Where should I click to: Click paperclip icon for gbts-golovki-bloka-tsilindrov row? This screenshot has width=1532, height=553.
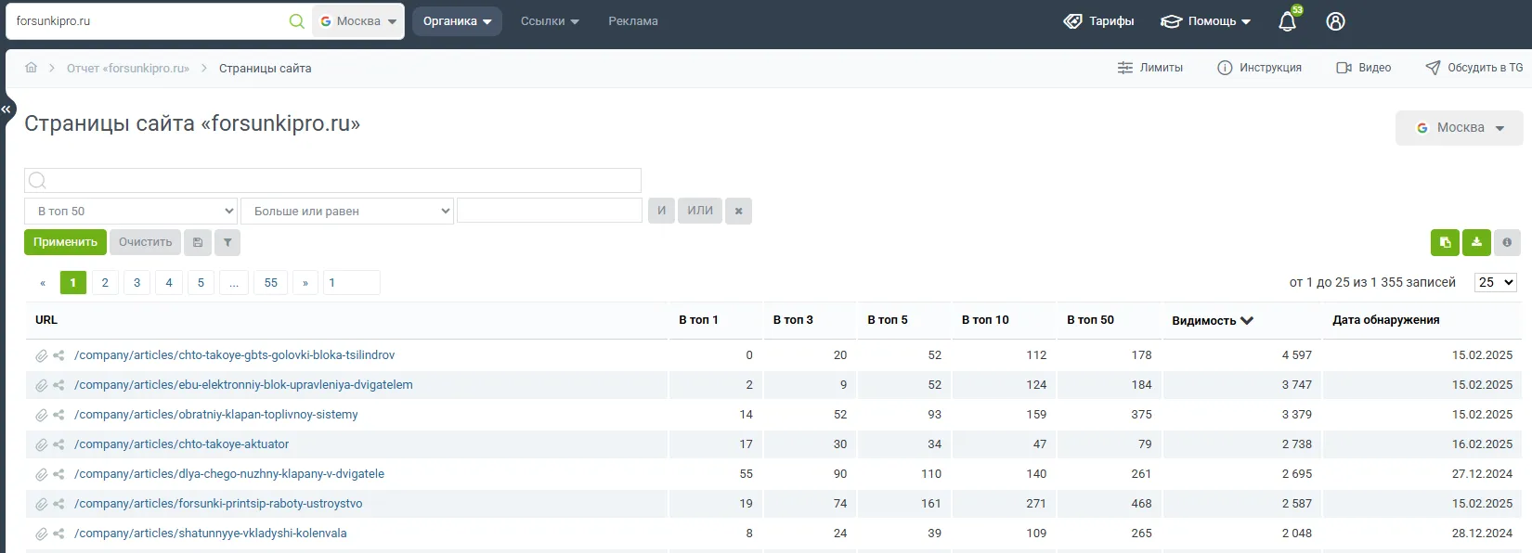(42, 355)
